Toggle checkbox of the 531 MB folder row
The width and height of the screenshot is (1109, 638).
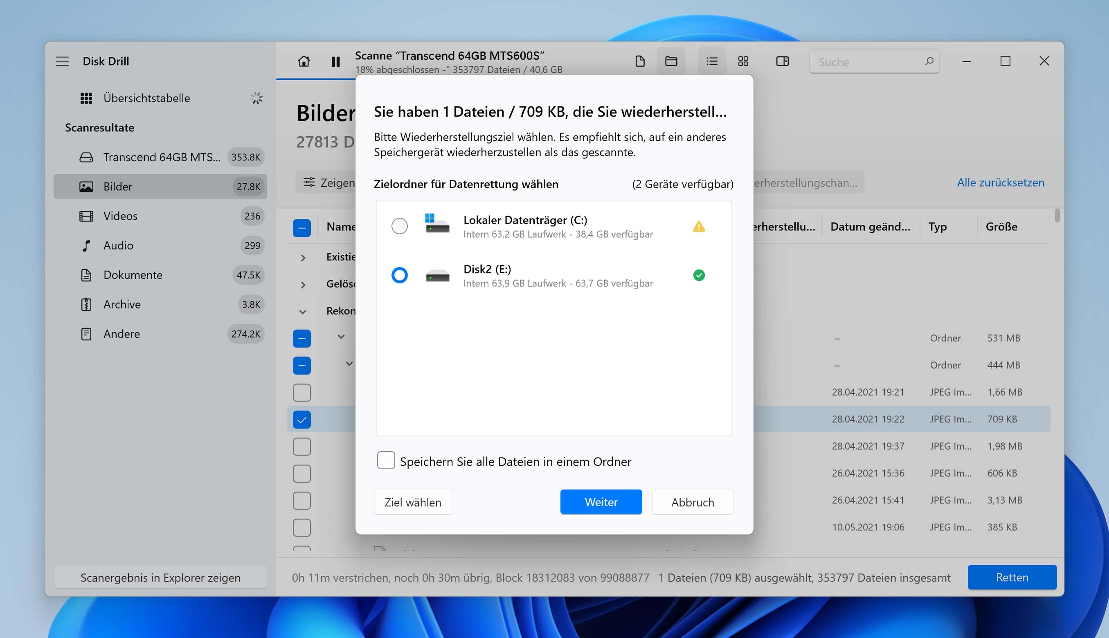301,339
